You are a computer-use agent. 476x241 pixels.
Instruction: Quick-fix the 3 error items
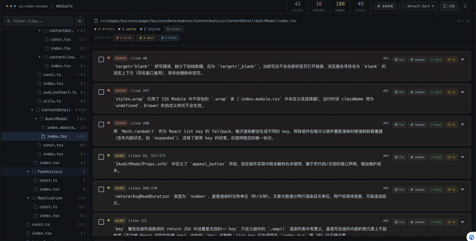click(x=124, y=38)
